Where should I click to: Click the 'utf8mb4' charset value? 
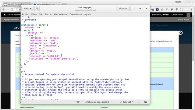point(53,56)
